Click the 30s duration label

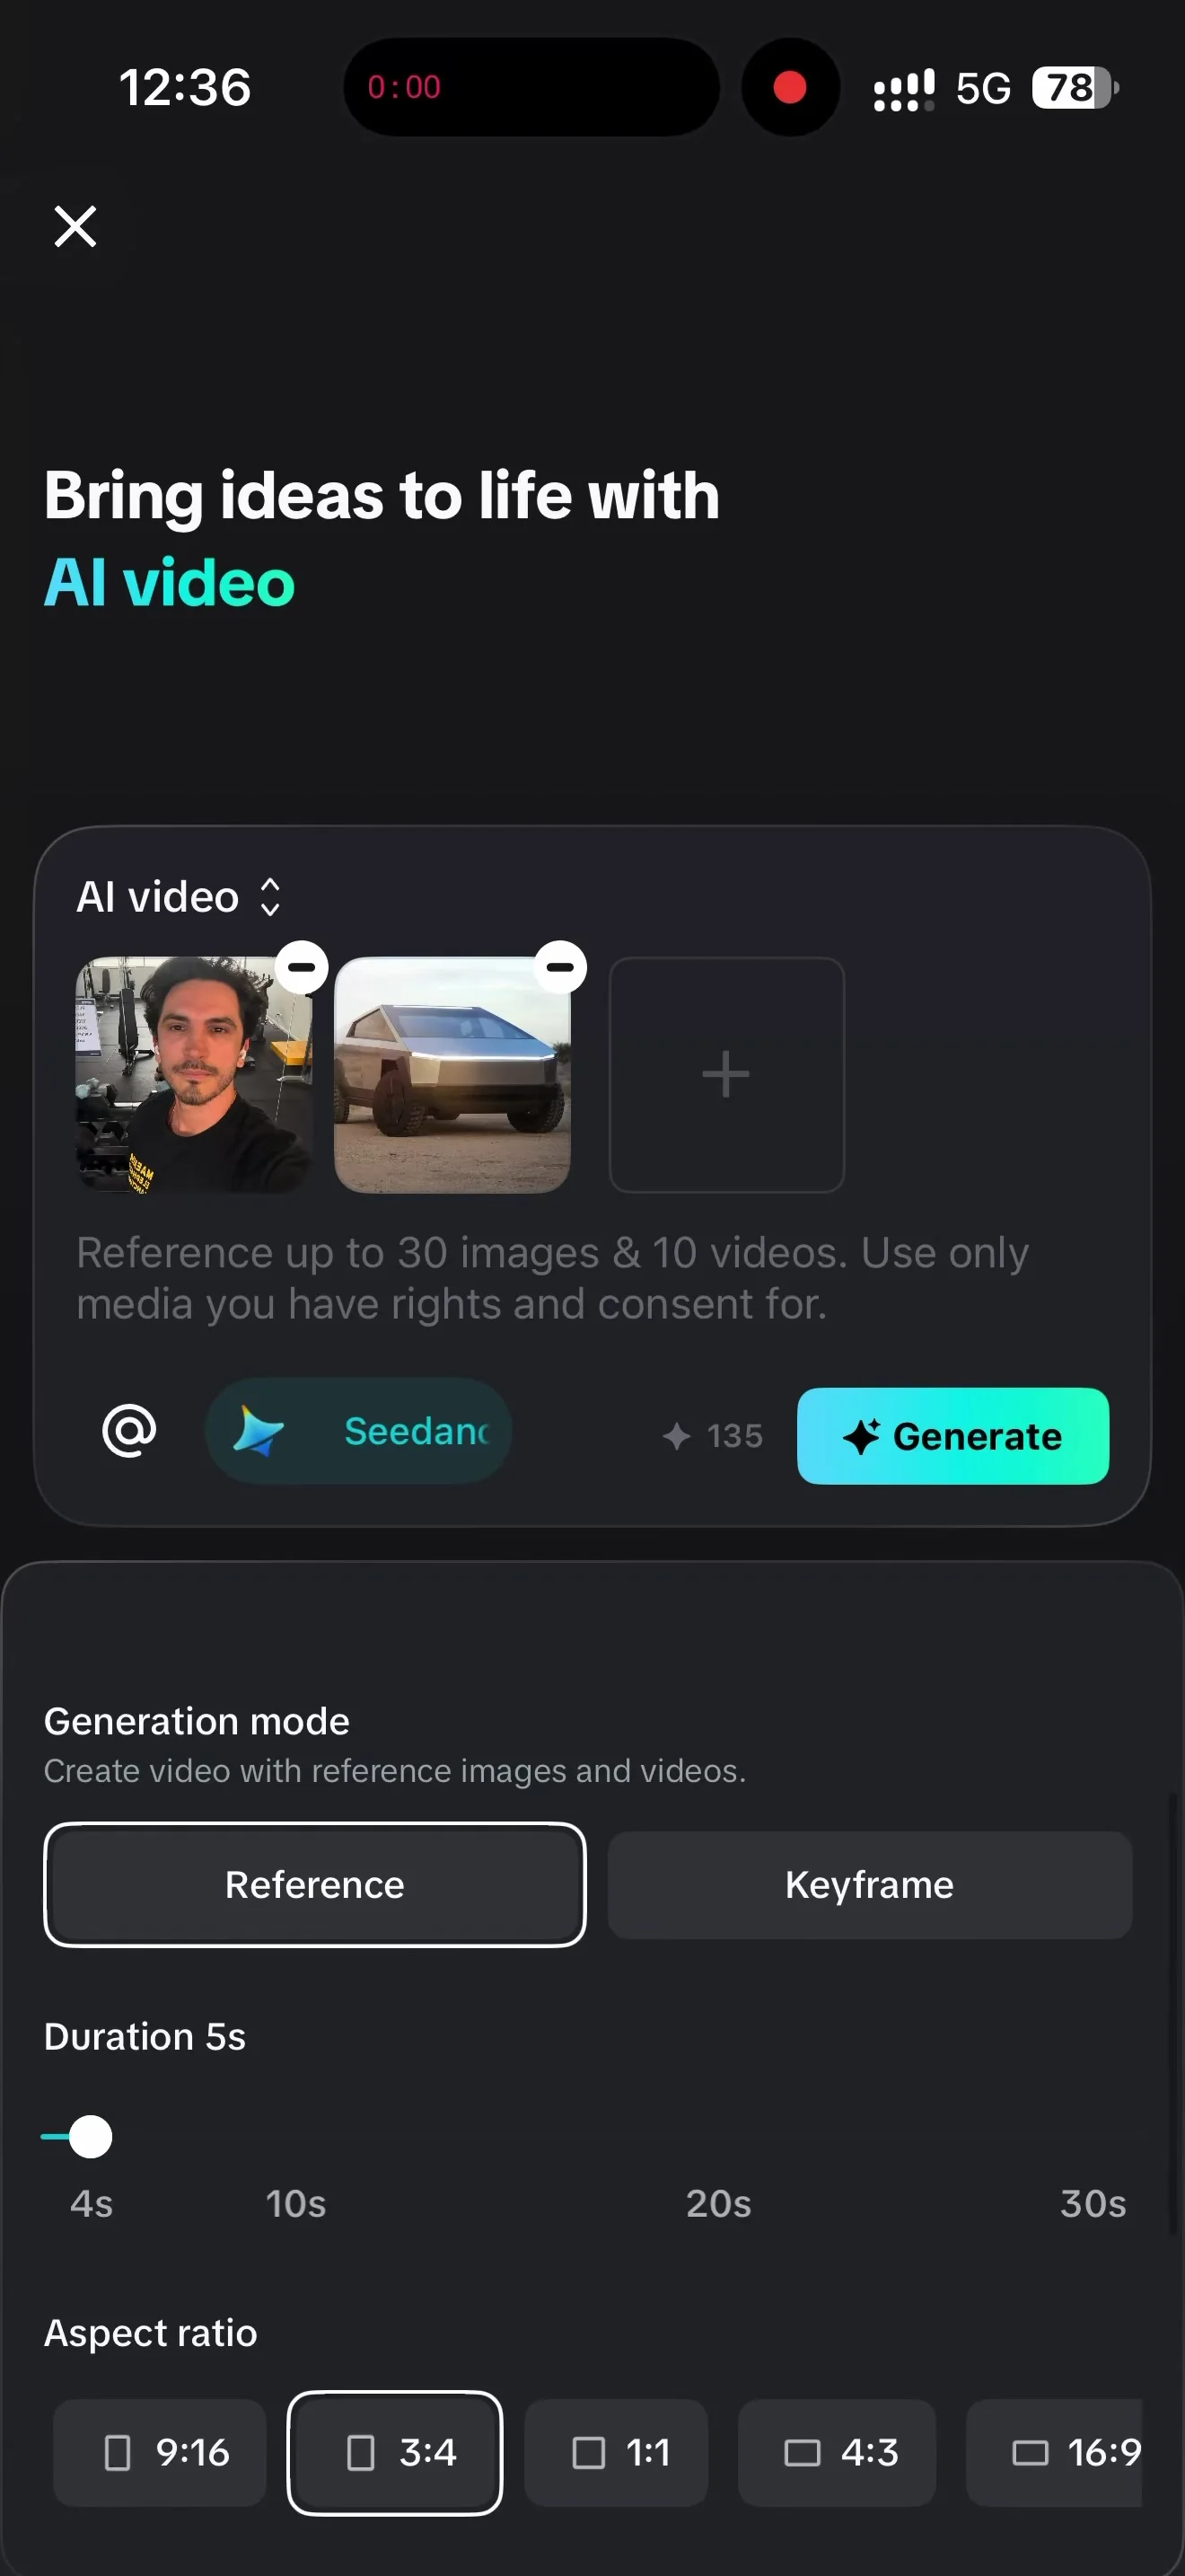[x=1093, y=2203]
